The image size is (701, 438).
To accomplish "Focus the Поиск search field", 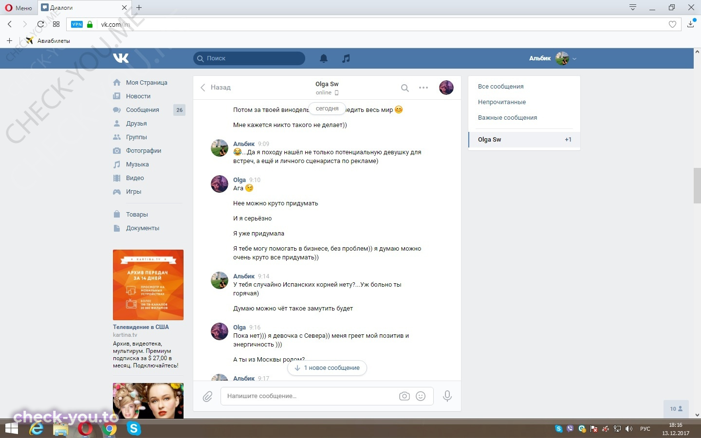I will [x=249, y=58].
